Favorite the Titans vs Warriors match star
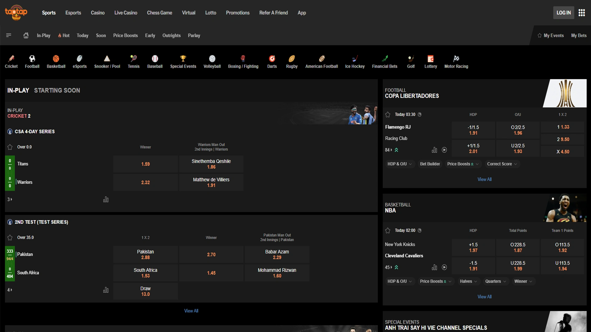The width and height of the screenshot is (591, 332). coord(10,147)
